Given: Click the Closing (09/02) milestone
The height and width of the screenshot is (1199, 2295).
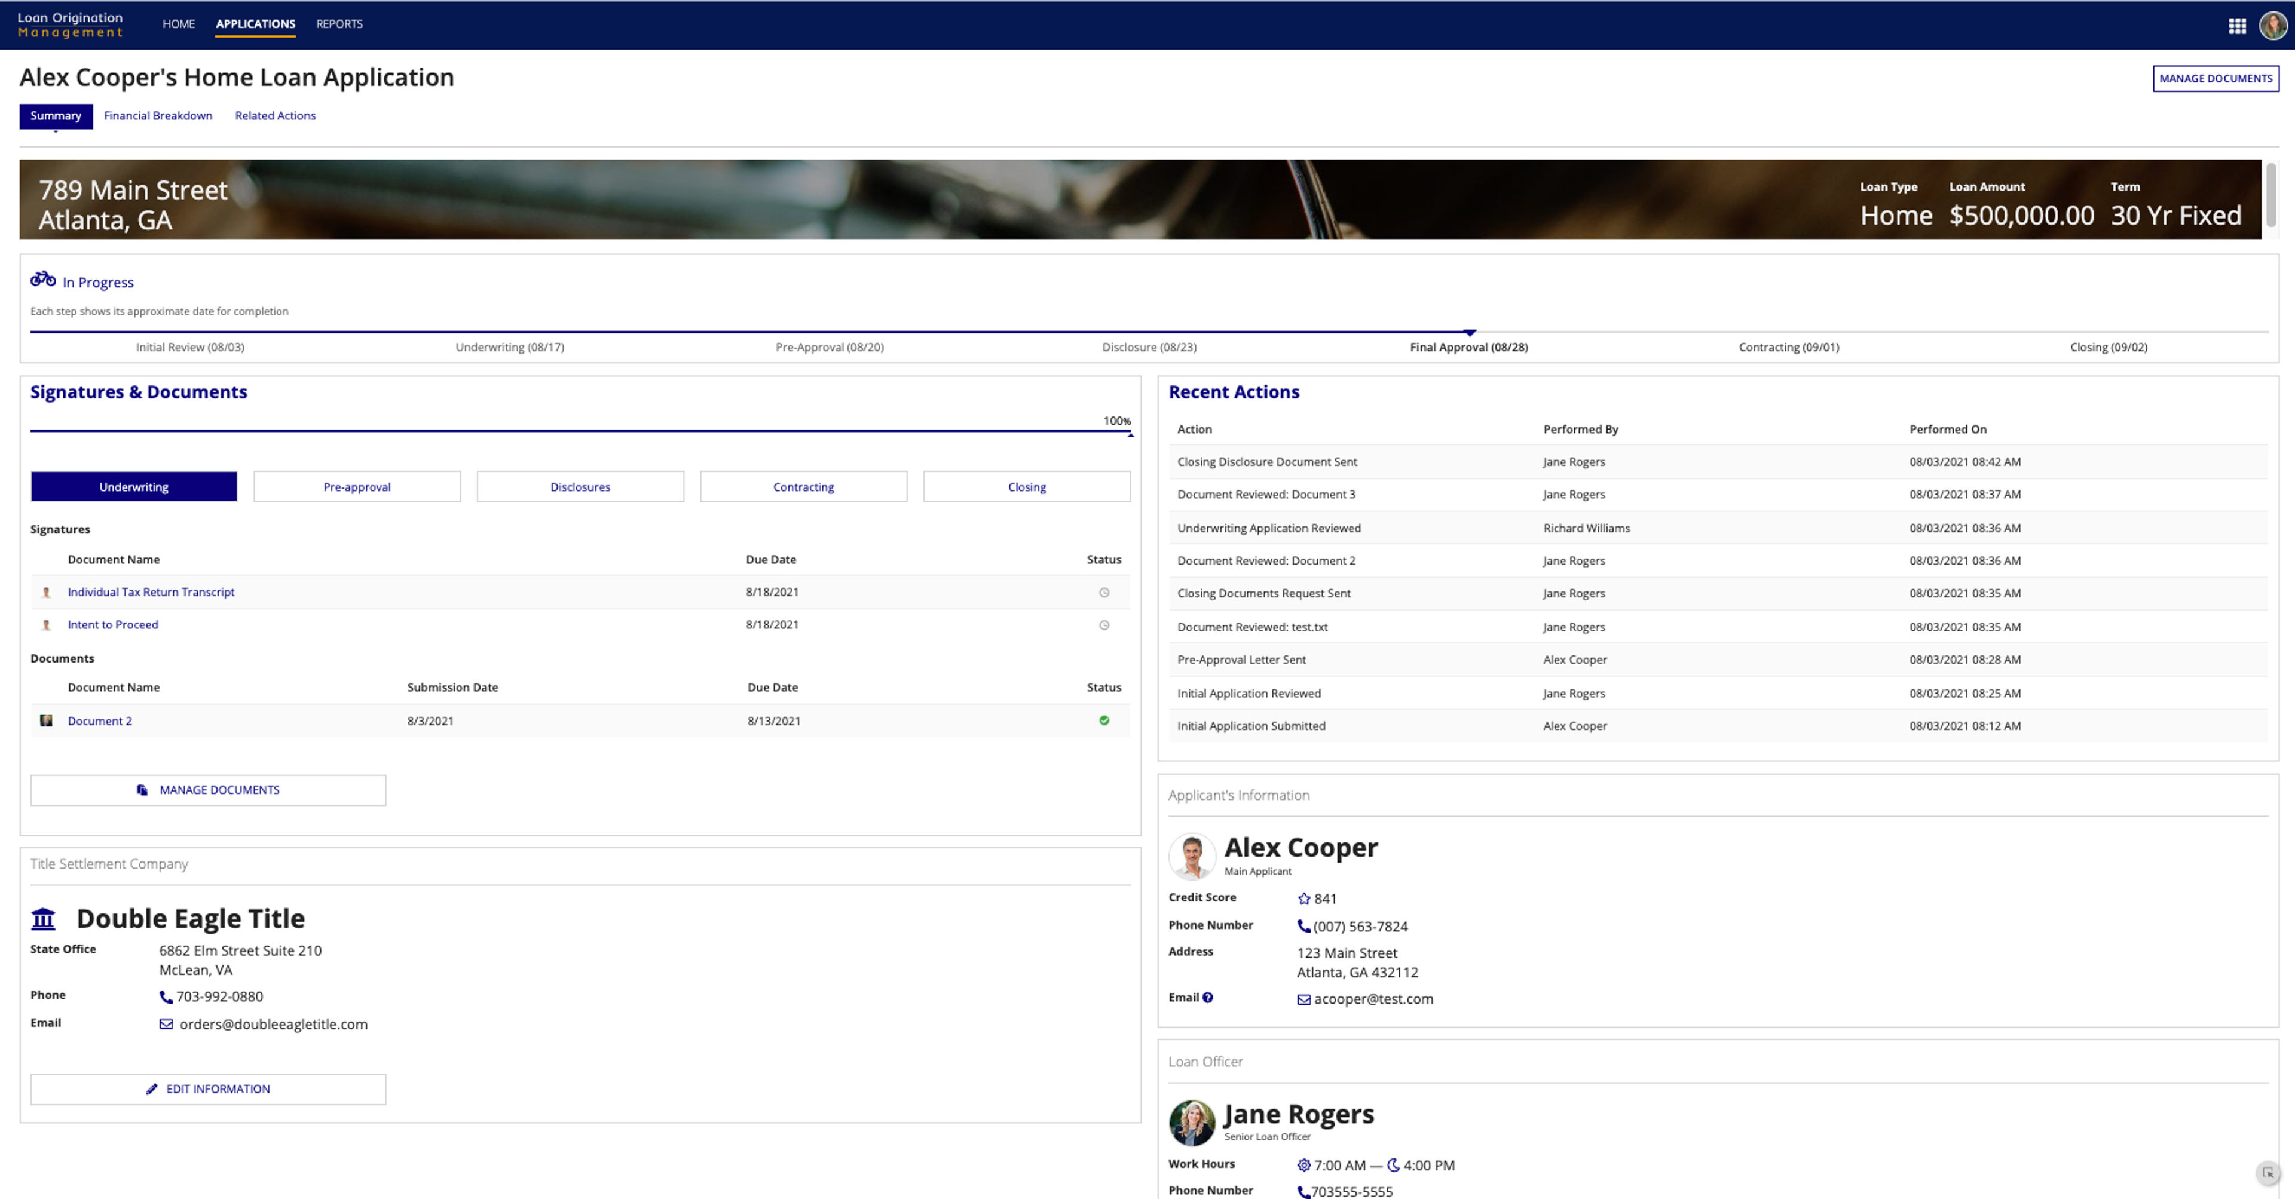Looking at the screenshot, I should 2109,348.
